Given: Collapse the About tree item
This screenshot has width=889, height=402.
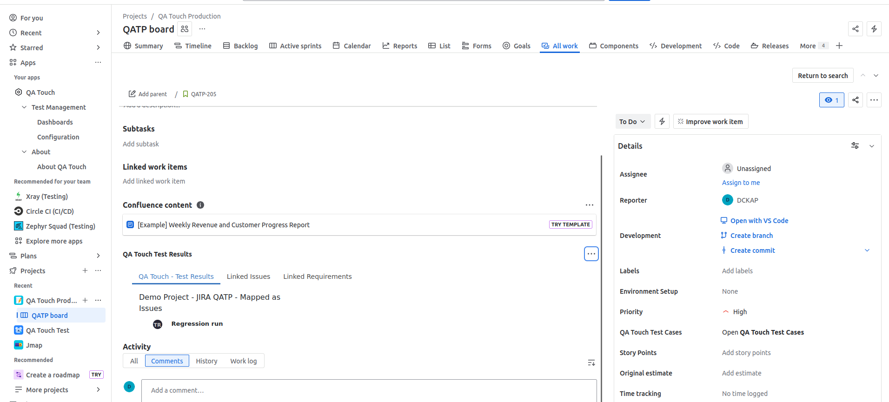Looking at the screenshot, I should tap(24, 152).
